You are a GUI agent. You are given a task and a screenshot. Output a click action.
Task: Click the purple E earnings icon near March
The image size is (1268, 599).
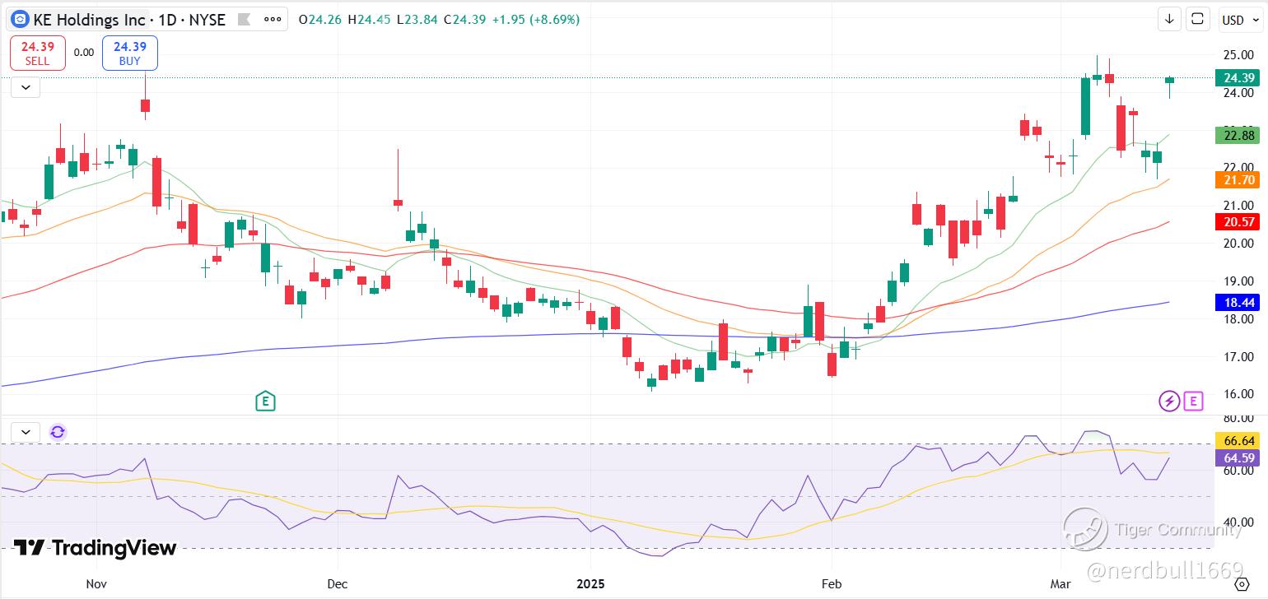click(x=1193, y=402)
